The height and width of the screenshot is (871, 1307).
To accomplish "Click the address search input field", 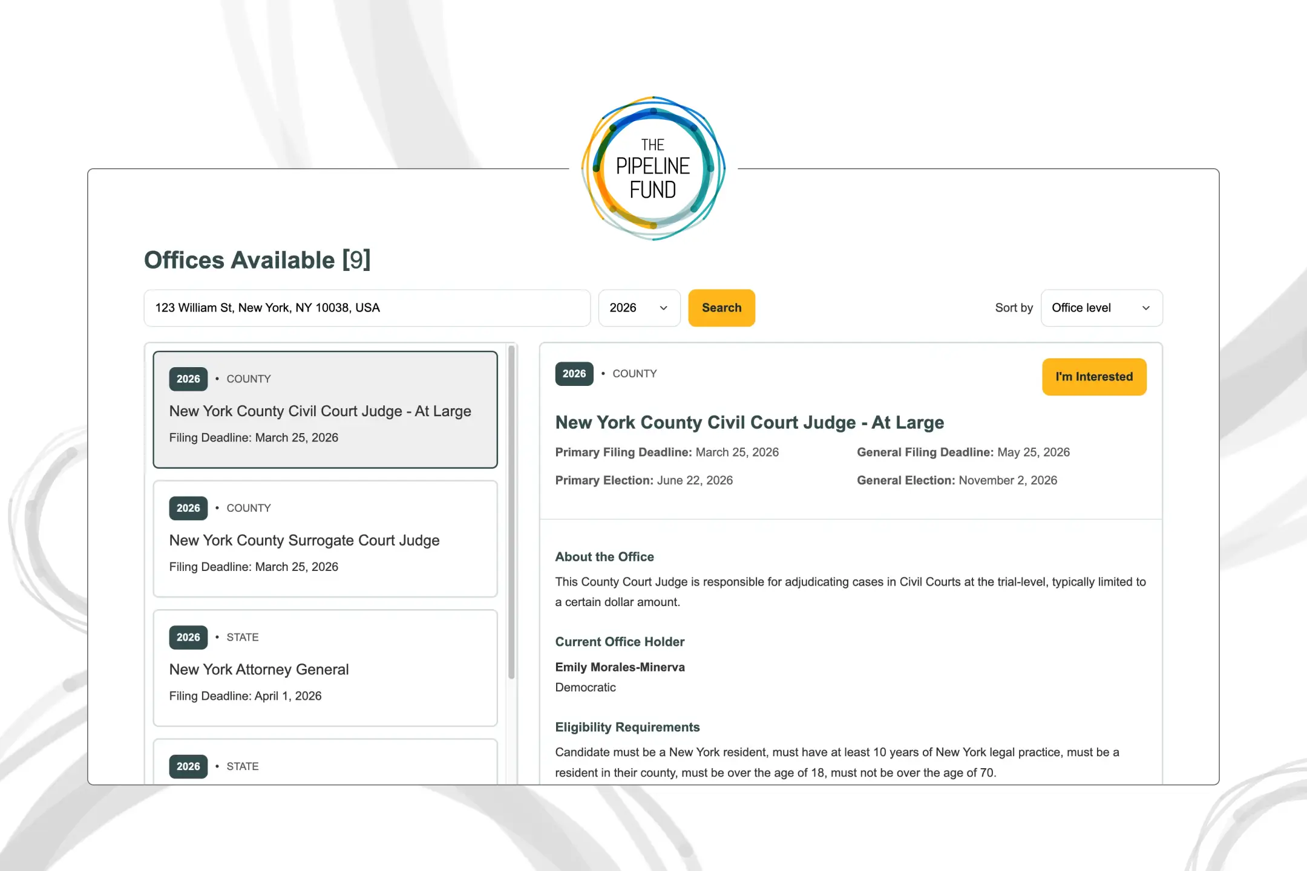I will point(367,308).
